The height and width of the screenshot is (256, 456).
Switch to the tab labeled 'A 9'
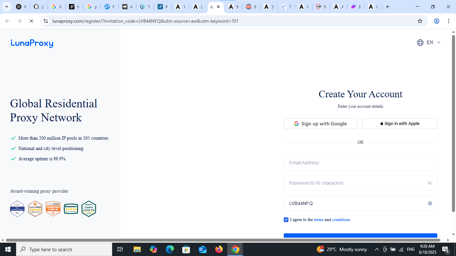click(x=233, y=7)
